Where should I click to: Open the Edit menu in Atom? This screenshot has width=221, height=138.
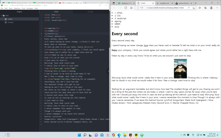point(6,8)
